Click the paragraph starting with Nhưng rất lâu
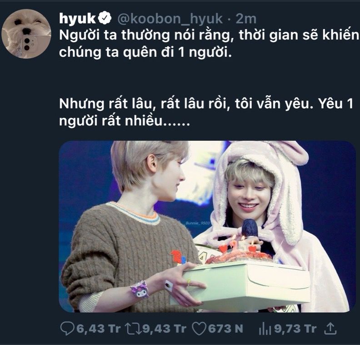 206,112
